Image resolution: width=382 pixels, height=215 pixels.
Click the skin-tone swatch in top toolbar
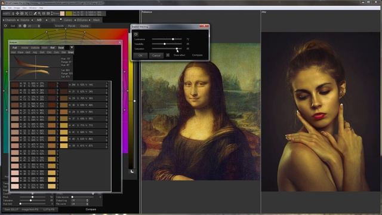[x=62, y=14]
